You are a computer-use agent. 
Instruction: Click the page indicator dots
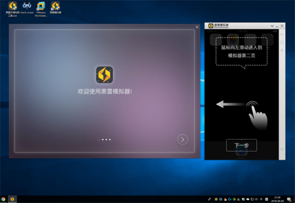point(104,140)
